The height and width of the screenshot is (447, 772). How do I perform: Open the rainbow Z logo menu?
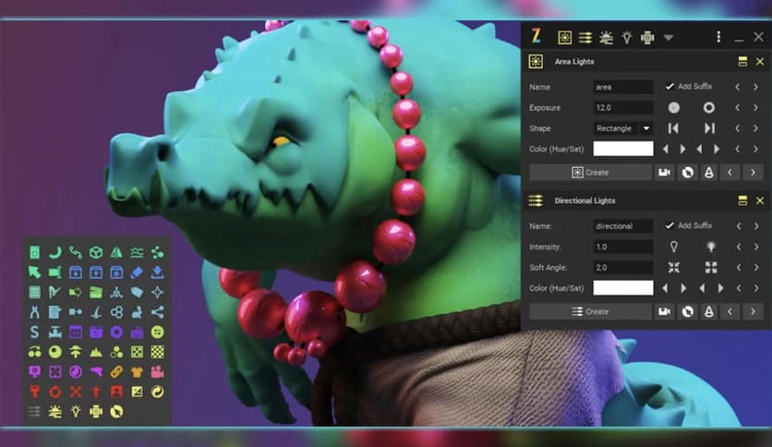(537, 36)
